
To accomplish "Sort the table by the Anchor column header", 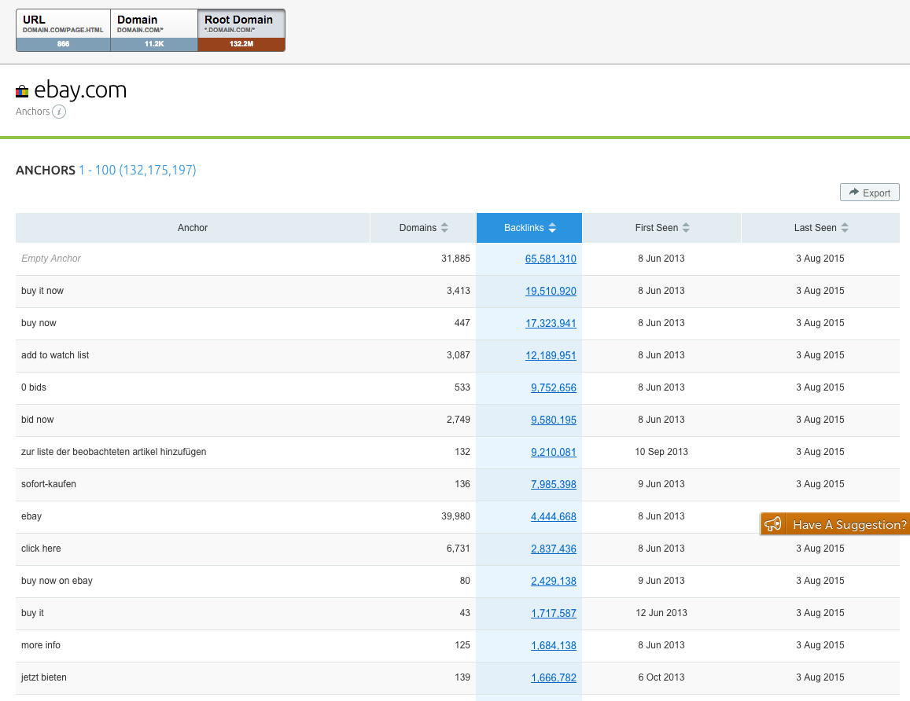I will (192, 227).
